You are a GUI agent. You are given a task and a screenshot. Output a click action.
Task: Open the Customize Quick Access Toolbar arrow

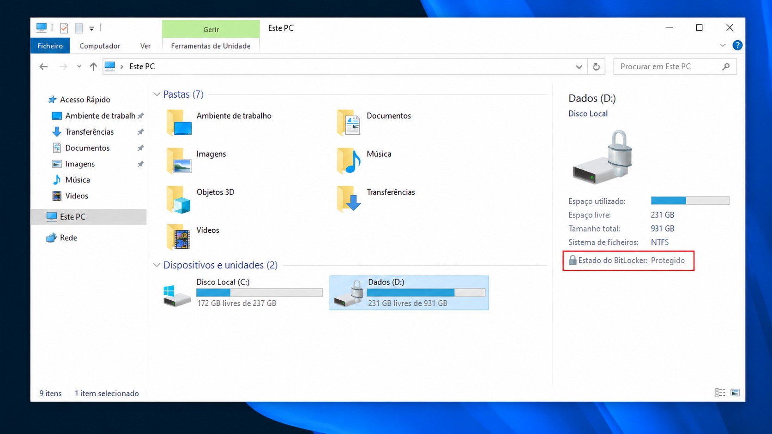pyautogui.click(x=91, y=29)
